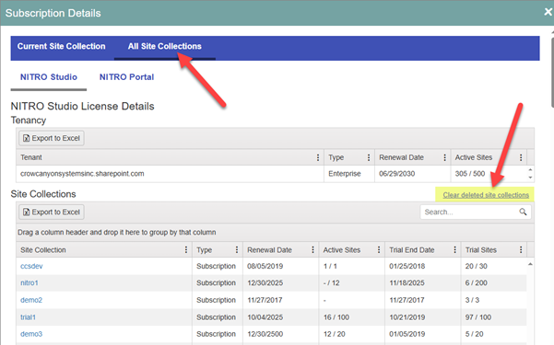Open the All Site Collections tab
Image resolution: width=554 pixels, height=345 pixels.
coord(165,46)
